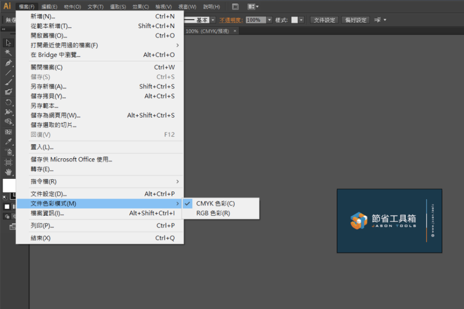
Task: Switch to the 100% (CMYK/預視) document tab
Action: pos(207,31)
